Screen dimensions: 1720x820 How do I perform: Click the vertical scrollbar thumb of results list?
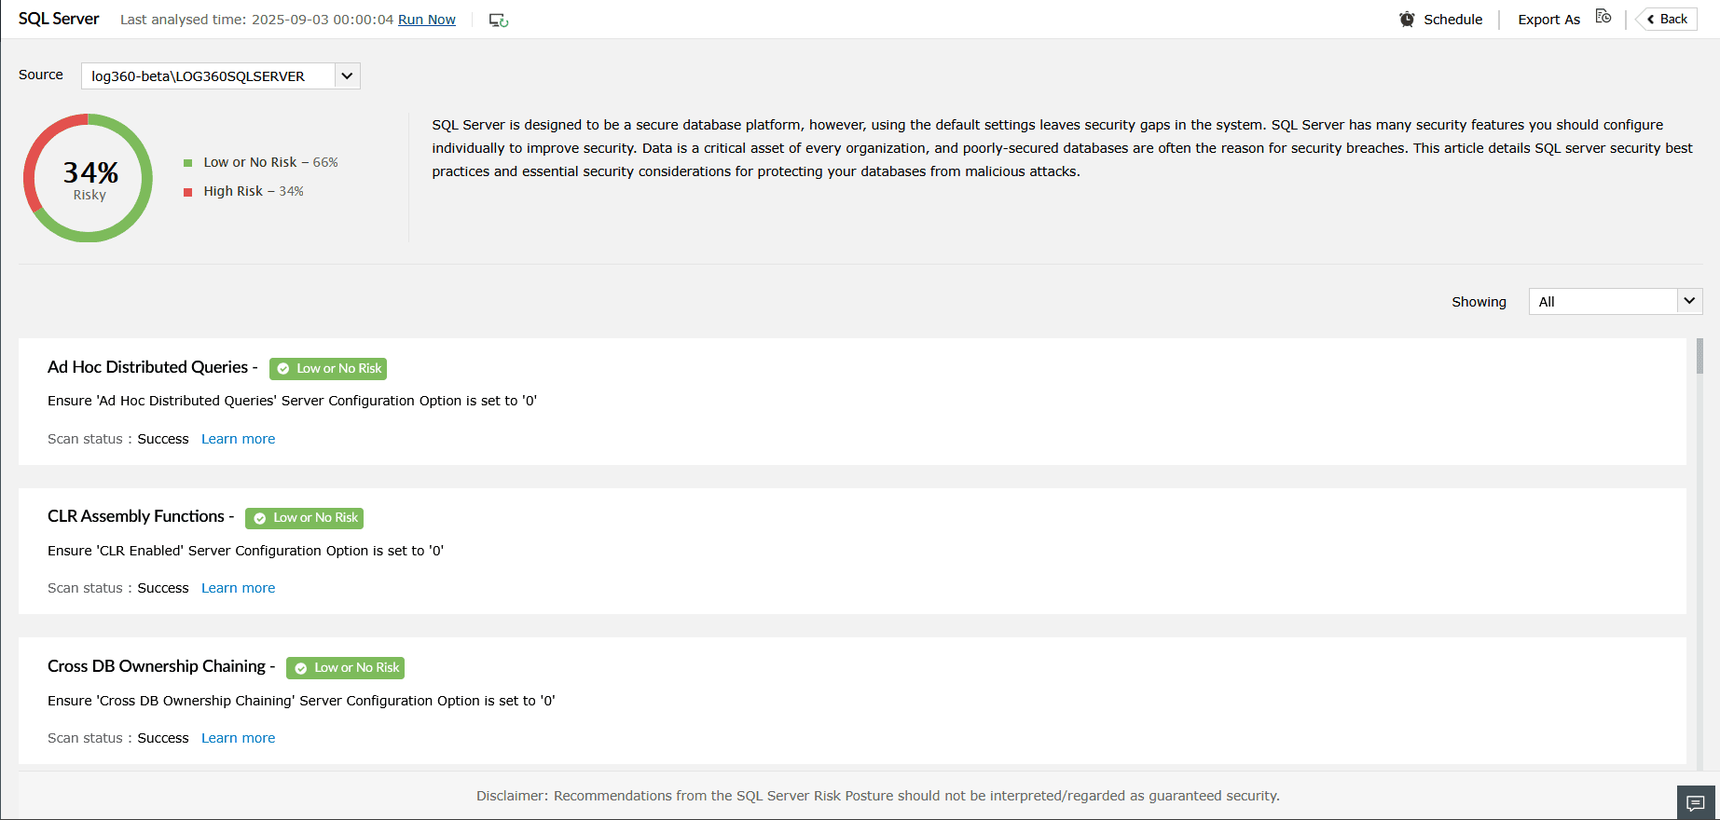pos(1699,356)
